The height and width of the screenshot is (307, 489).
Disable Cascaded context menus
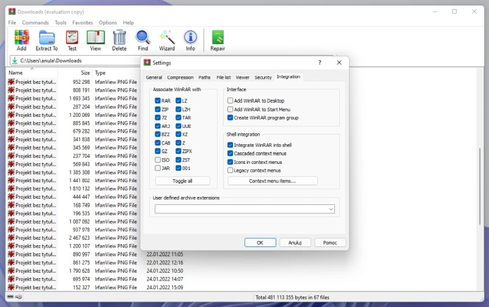[230, 153]
